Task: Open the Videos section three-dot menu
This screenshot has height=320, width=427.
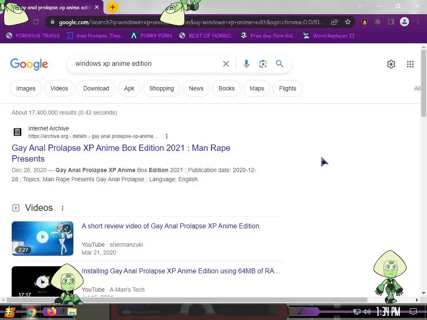Action: pos(63,208)
